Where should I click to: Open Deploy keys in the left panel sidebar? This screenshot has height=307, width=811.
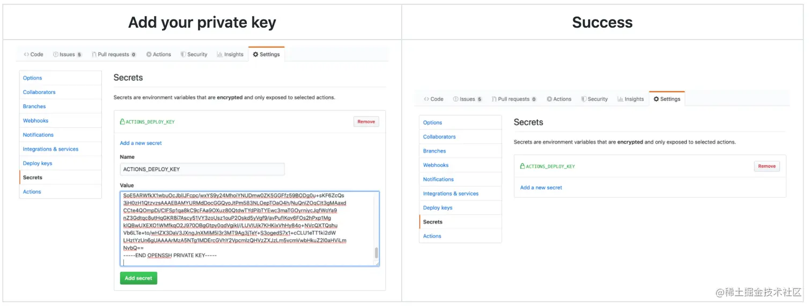point(38,163)
